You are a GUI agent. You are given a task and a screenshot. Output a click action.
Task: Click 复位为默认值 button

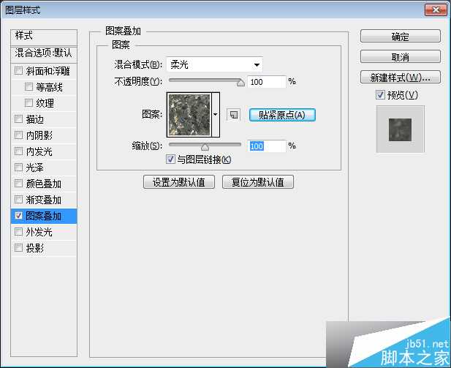click(x=258, y=182)
